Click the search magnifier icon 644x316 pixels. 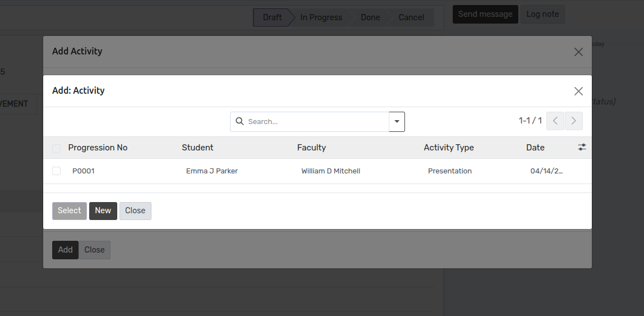click(x=240, y=121)
